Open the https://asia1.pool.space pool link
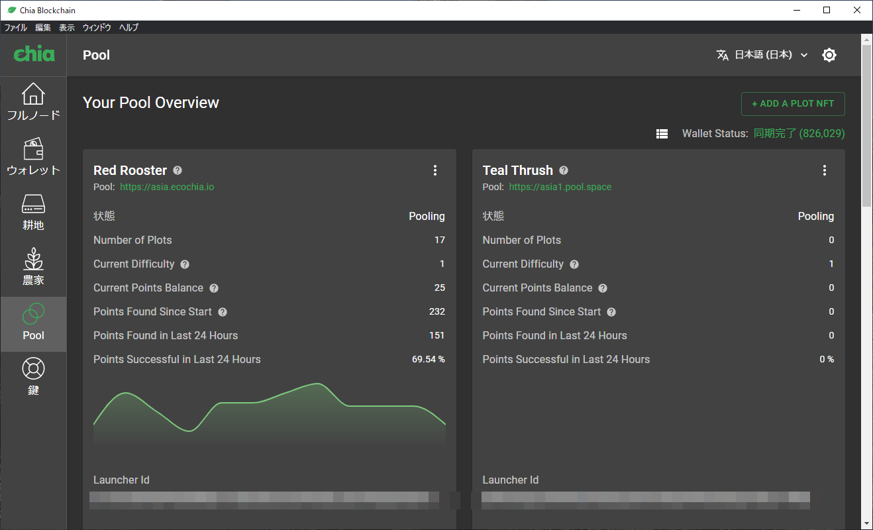This screenshot has height=530, width=873. [560, 187]
